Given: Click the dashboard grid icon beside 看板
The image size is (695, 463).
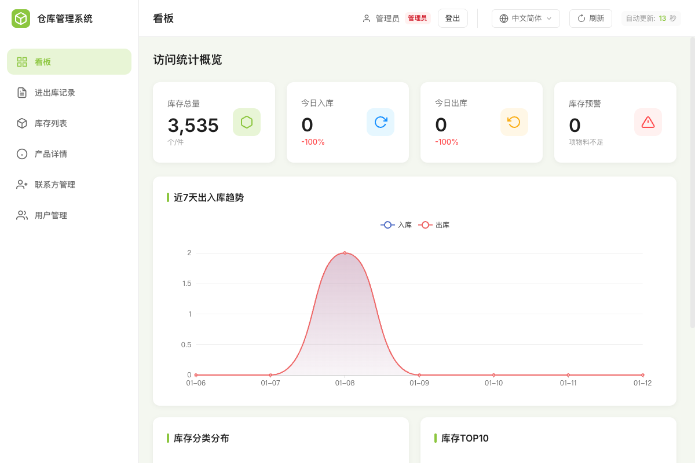Looking at the screenshot, I should click(22, 62).
